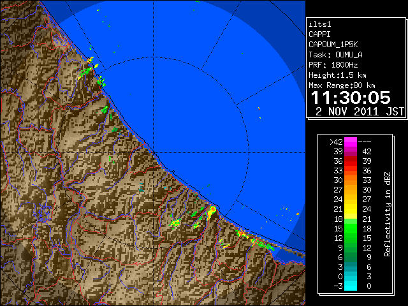Image resolution: width=408 pixels, height=306 pixels.
Task: Click the red-orange echo cell on the coastline
Action: pos(213,208)
